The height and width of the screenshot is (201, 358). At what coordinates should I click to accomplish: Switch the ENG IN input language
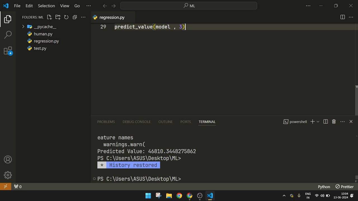pyautogui.click(x=308, y=195)
